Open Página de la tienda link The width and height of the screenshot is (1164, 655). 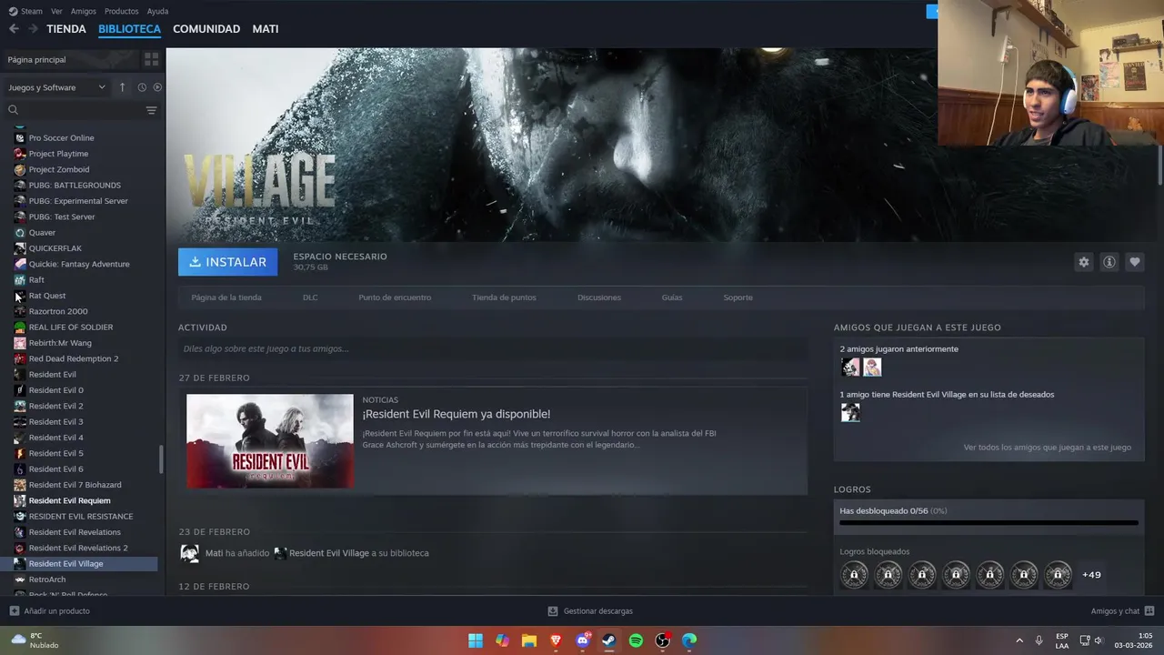click(226, 297)
